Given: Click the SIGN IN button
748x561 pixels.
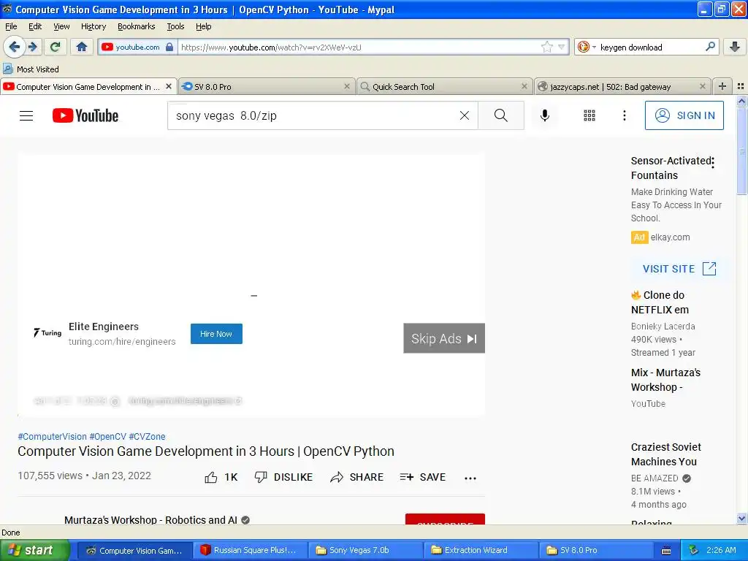Looking at the screenshot, I should point(684,115).
